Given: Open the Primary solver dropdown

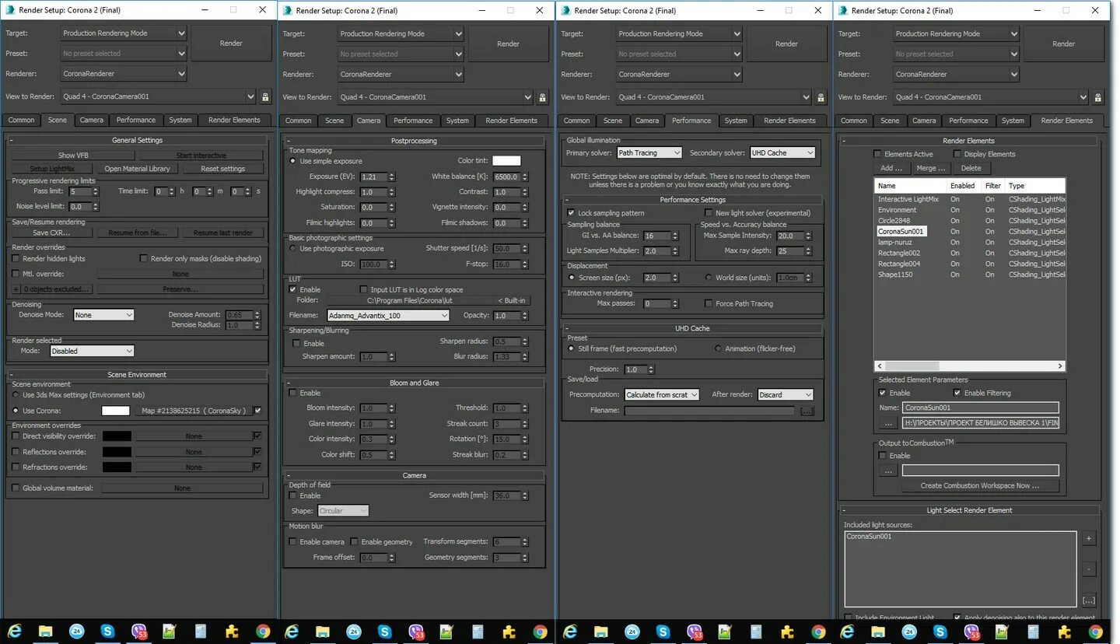Looking at the screenshot, I should [649, 153].
